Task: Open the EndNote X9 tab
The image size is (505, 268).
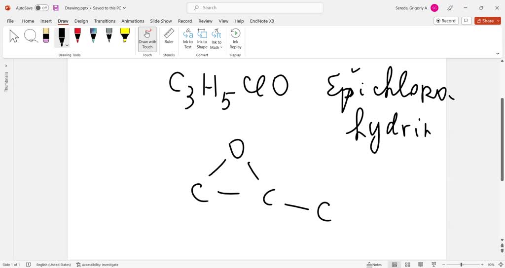Action: [x=262, y=21]
